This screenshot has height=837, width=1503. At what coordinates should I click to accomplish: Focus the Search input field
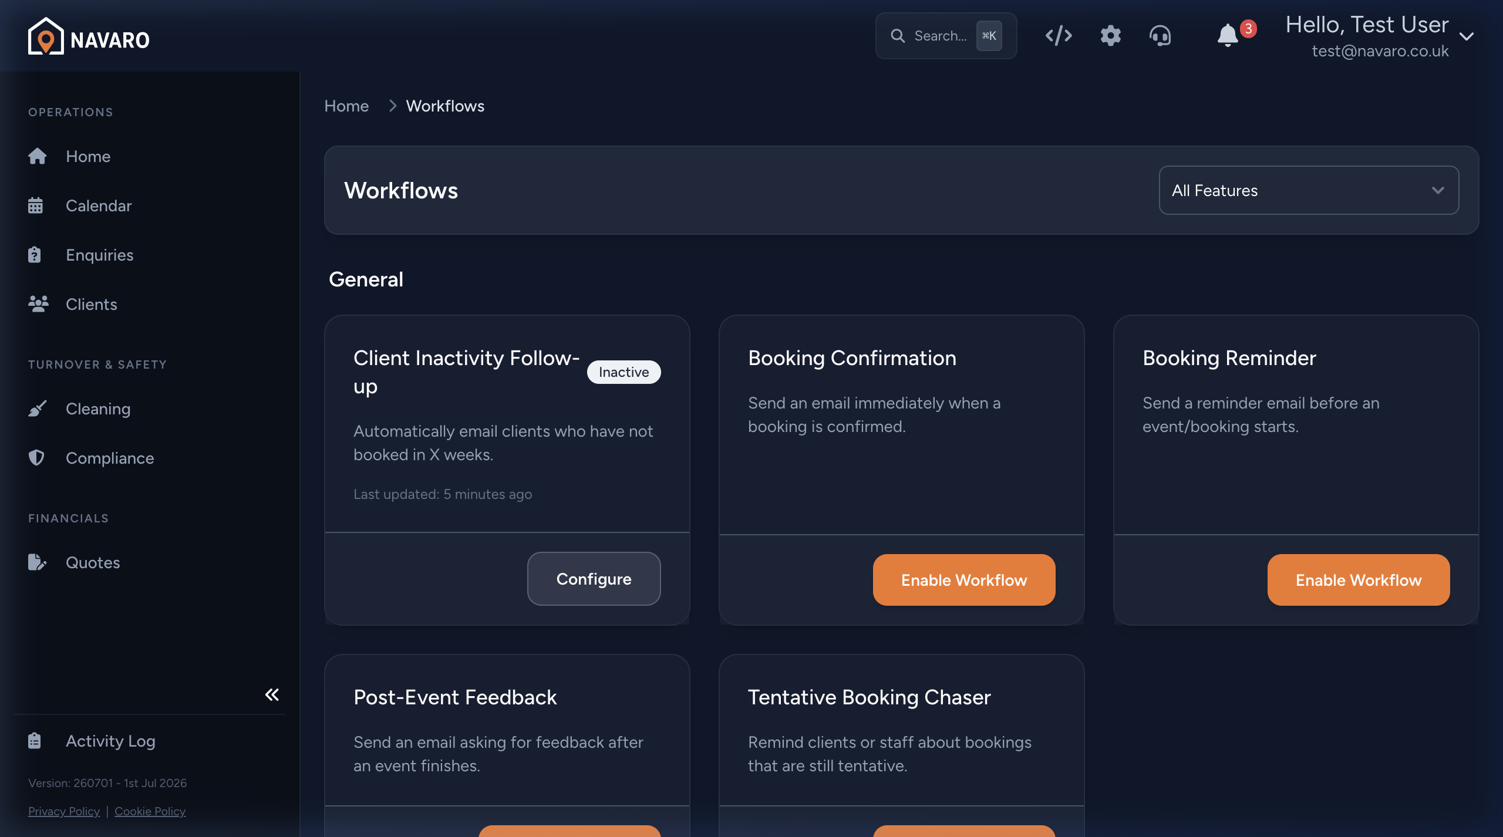tap(946, 36)
